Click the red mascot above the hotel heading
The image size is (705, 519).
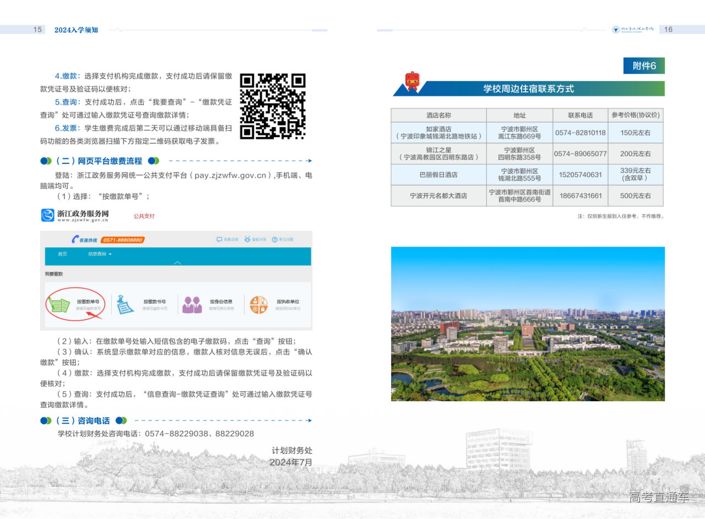point(412,81)
